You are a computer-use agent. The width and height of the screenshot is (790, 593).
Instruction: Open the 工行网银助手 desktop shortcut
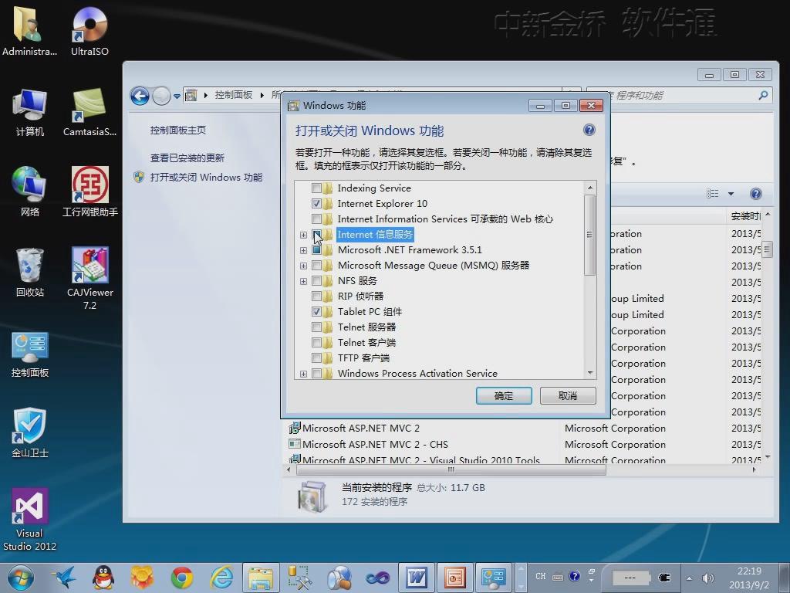point(89,192)
